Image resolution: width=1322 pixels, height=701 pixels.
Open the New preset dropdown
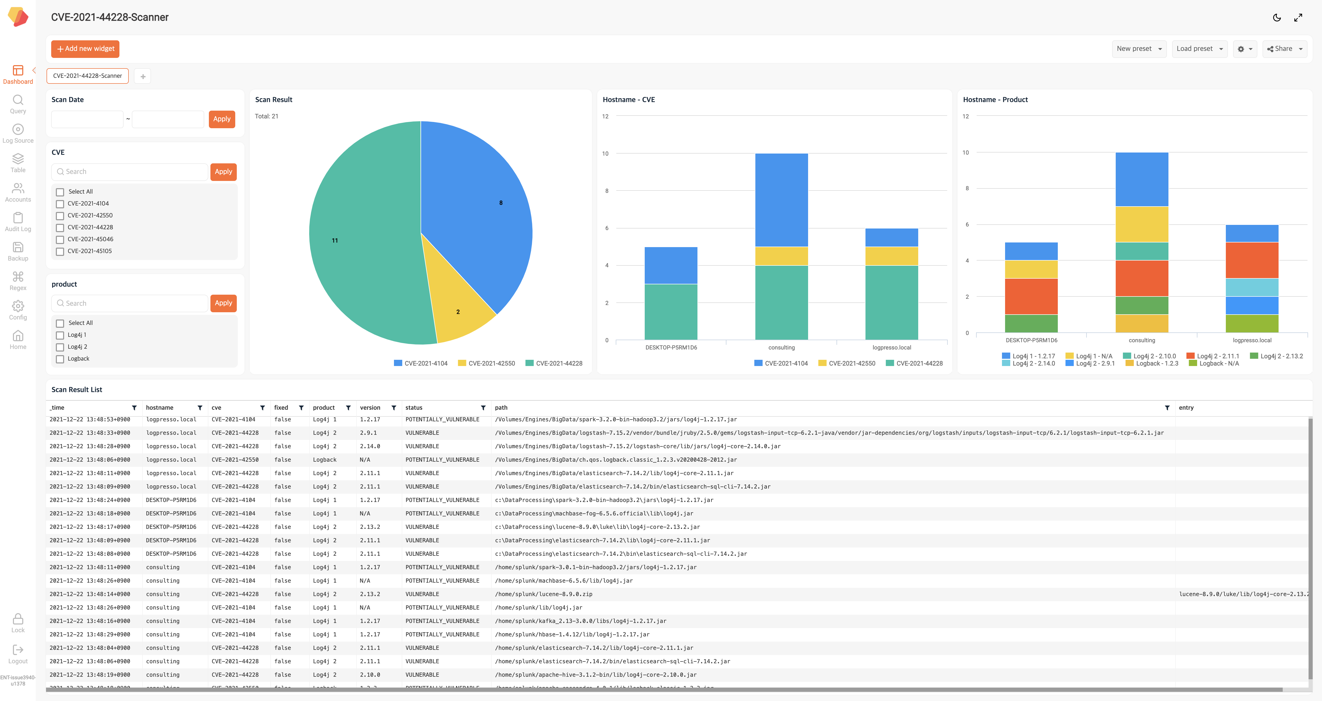(x=1139, y=49)
